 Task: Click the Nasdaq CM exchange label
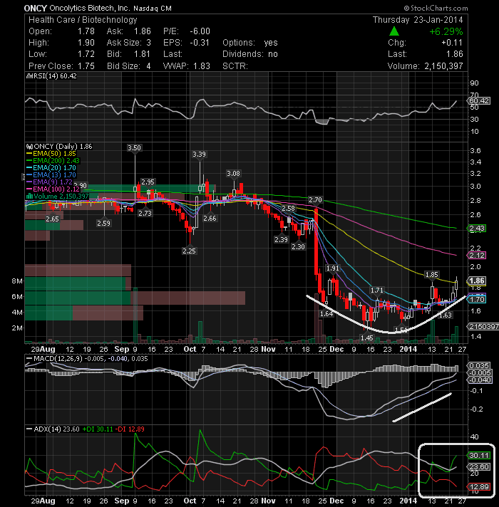pos(152,9)
